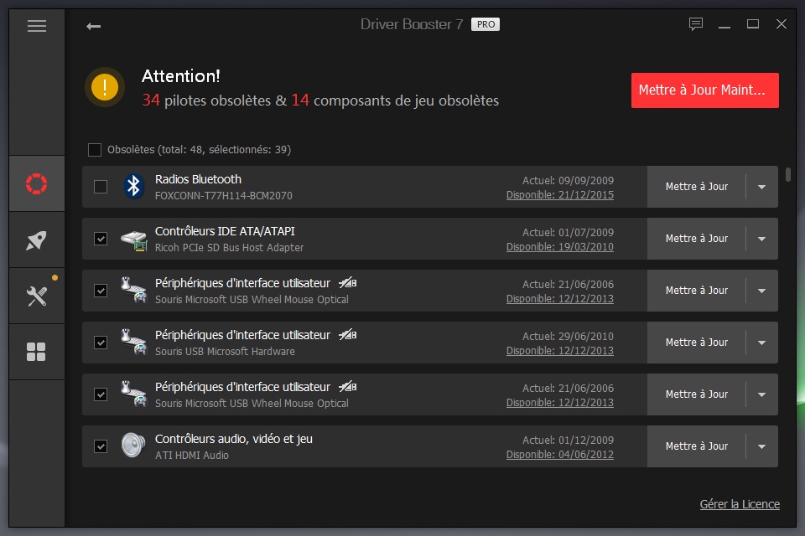Click the ATI HDMI Audio speaker icon
The image size is (805, 536).
tap(133, 445)
